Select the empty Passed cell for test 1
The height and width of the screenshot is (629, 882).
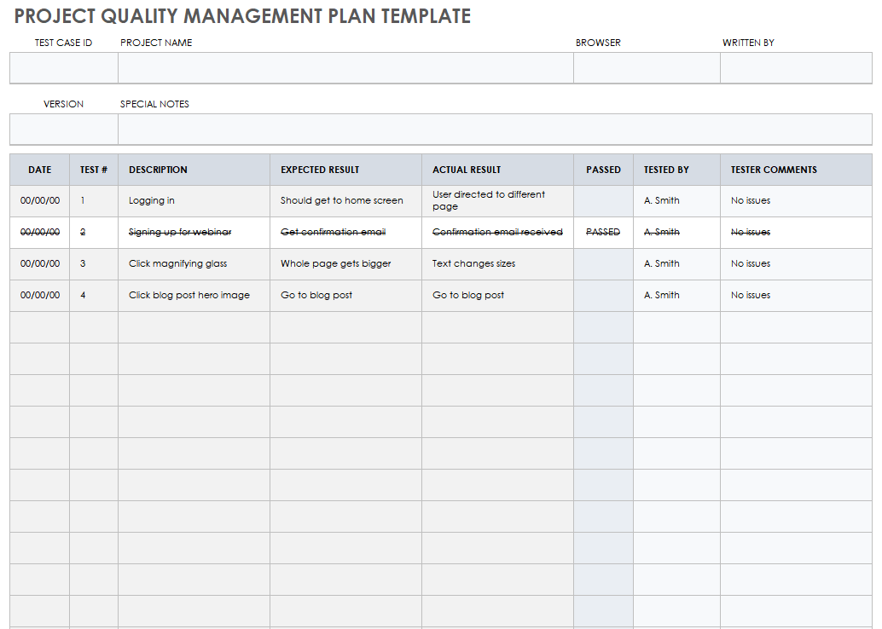coord(603,201)
